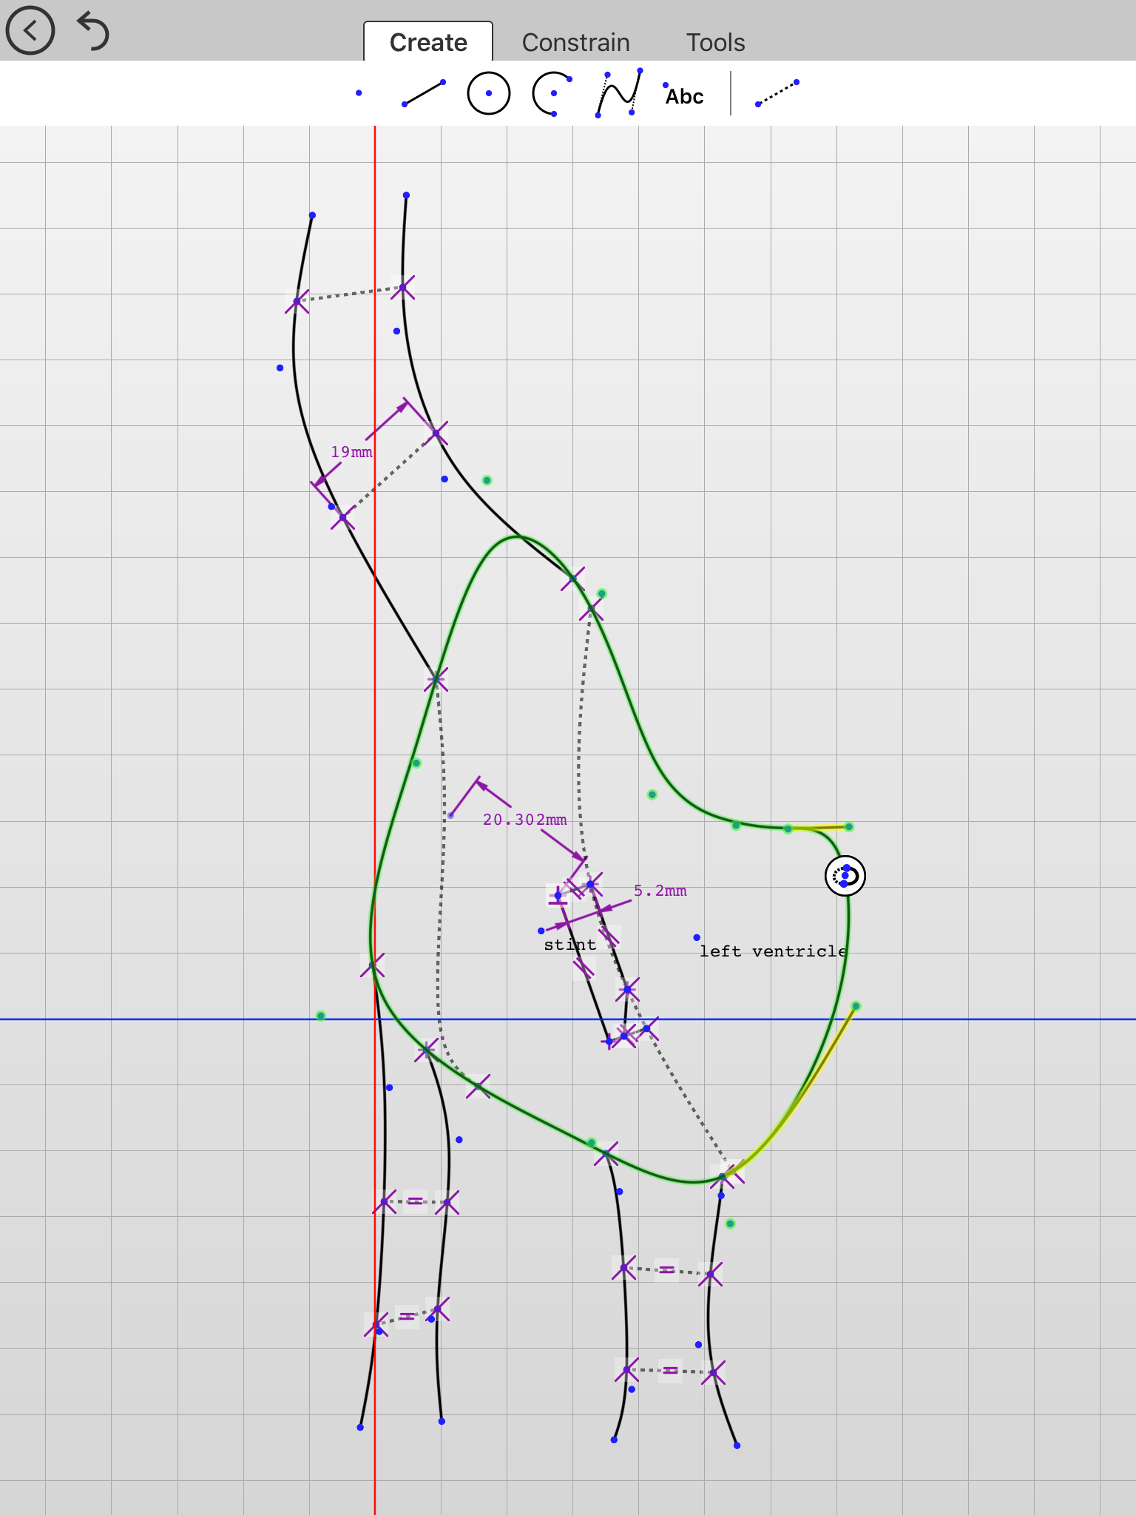This screenshot has width=1136, height=1515.
Task: Select the Arc tool
Action: pyautogui.click(x=552, y=94)
